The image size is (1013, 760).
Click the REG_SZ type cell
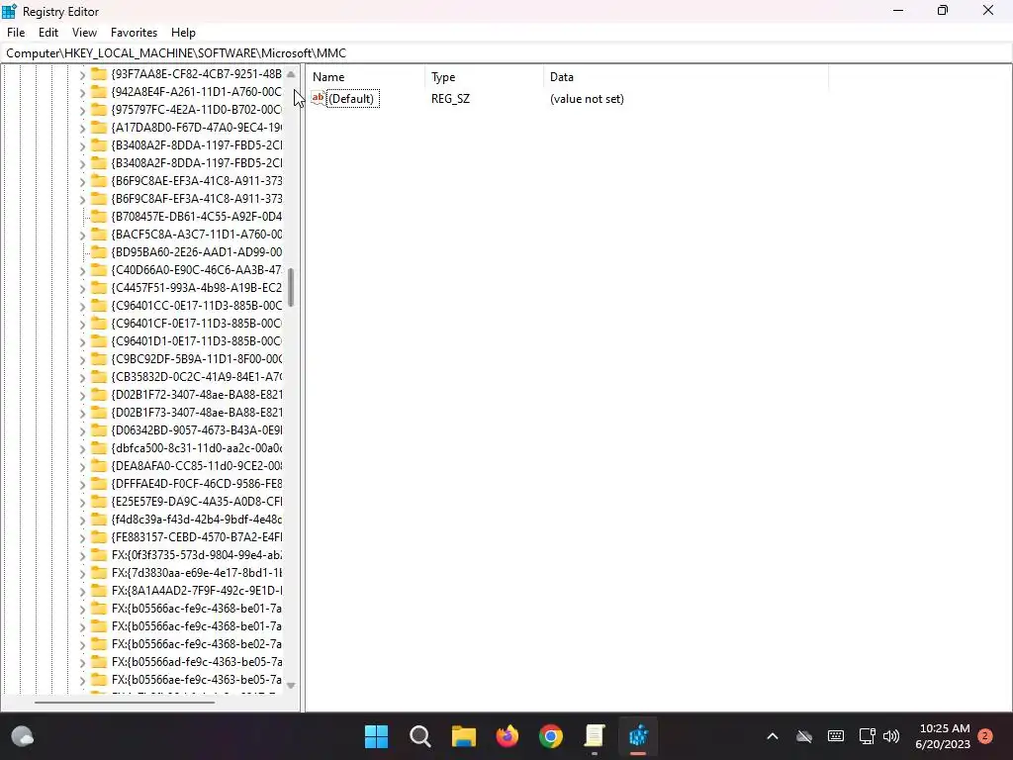click(x=450, y=99)
